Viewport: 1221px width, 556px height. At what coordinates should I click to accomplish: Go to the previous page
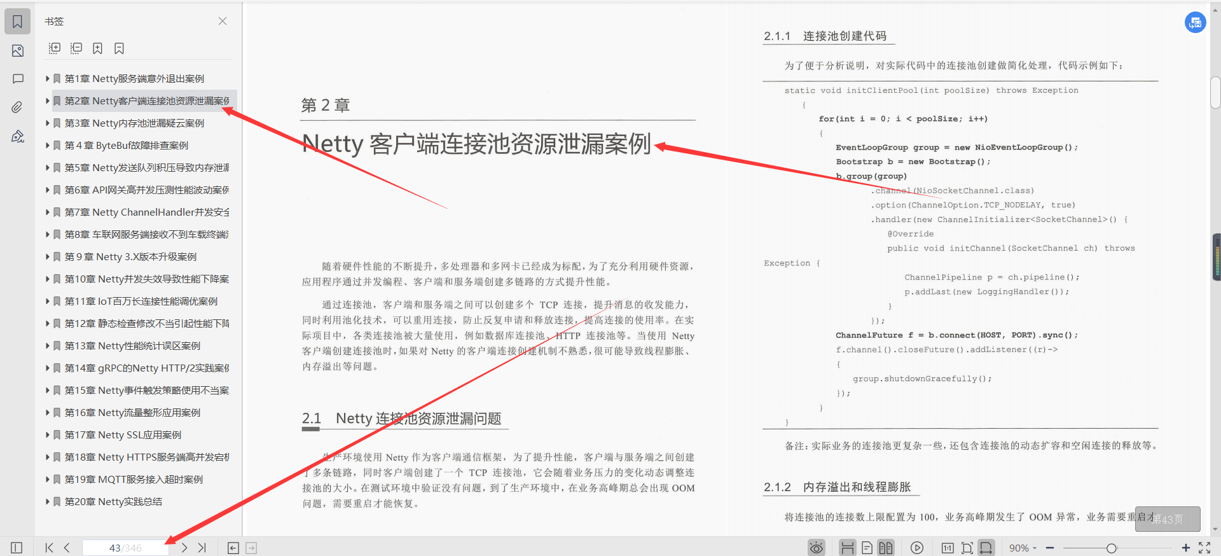(67, 548)
